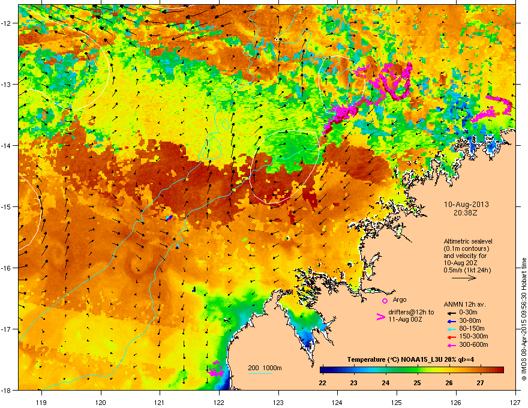Click the '11-Aug 00Z' legend text
The width and height of the screenshot is (528, 408).
click(x=405, y=319)
